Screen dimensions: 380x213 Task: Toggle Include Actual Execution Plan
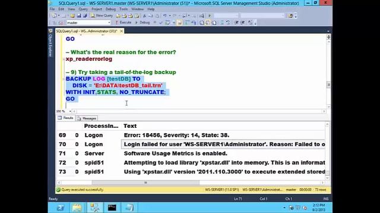click(187, 22)
